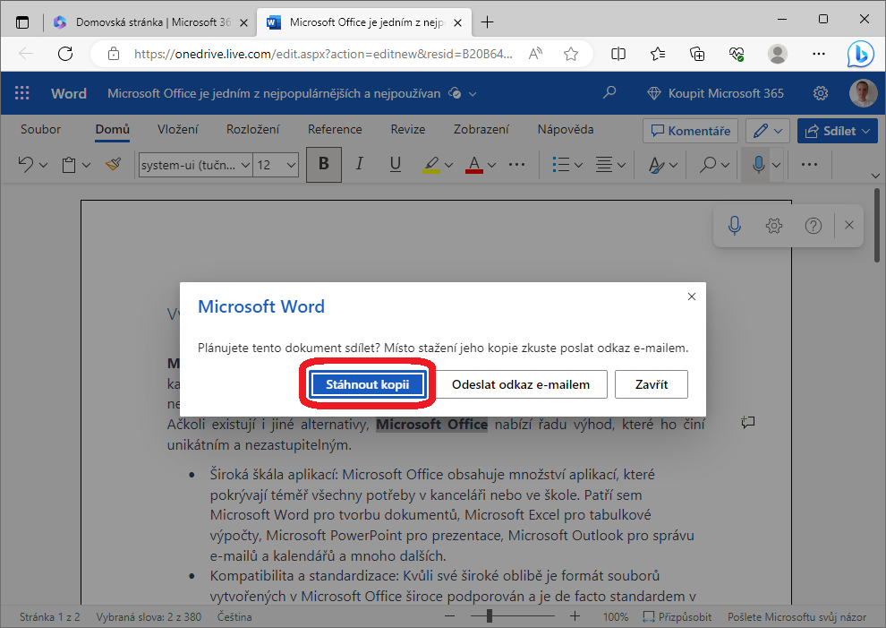Select the Format Painter brush icon
The image size is (886, 628).
113,165
